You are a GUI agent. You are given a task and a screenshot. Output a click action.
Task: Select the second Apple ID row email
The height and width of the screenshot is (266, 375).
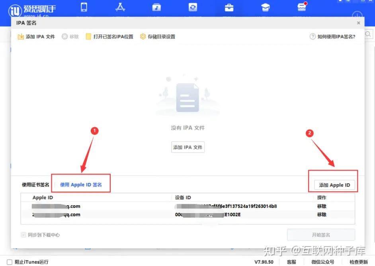click(56, 214)
